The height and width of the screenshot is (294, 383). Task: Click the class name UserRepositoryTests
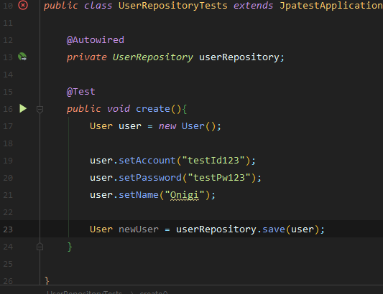click(173, 5)
